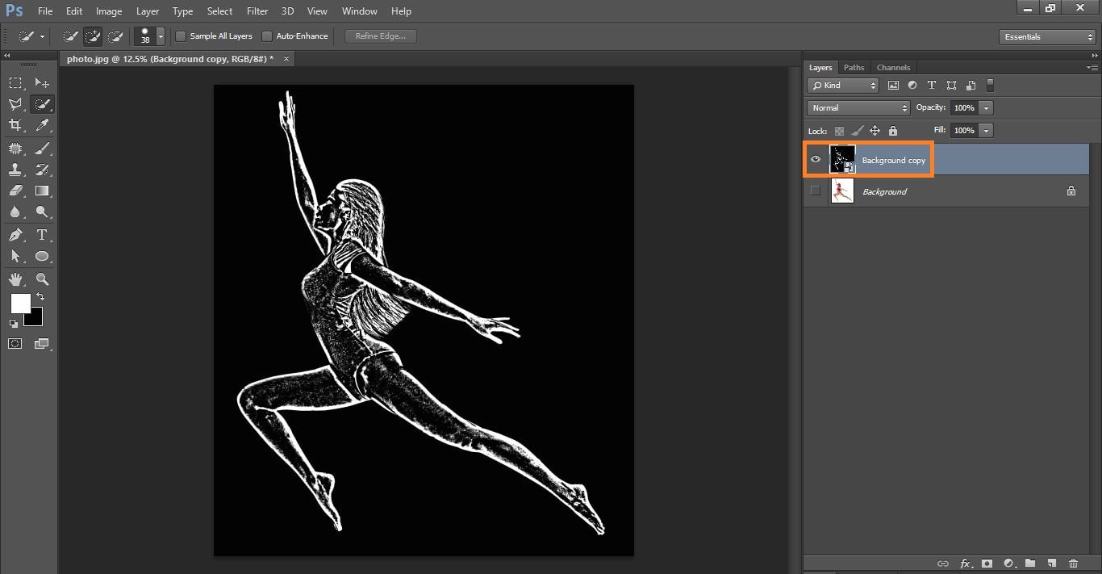Click the white foreground color swatch
Image resolution: width=1102 pixels, height=574 pixels.
[20, 304]
